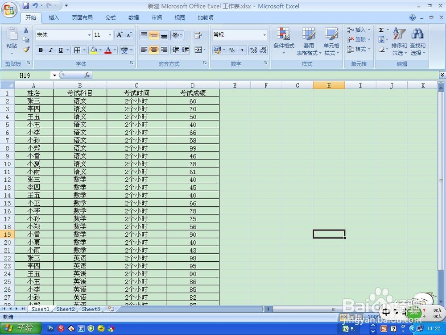The height and width of the screenshot is (335, 446).
Task: Switch to the 页面布局 ribbon tab
Action: click(x=82, y=18)
